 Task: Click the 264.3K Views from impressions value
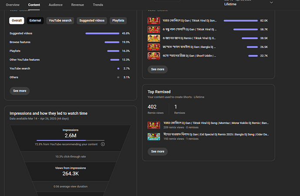click(70, 174)
